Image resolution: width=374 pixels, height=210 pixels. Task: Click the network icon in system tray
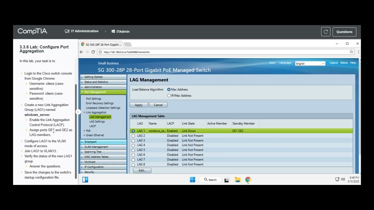(337, 179)
